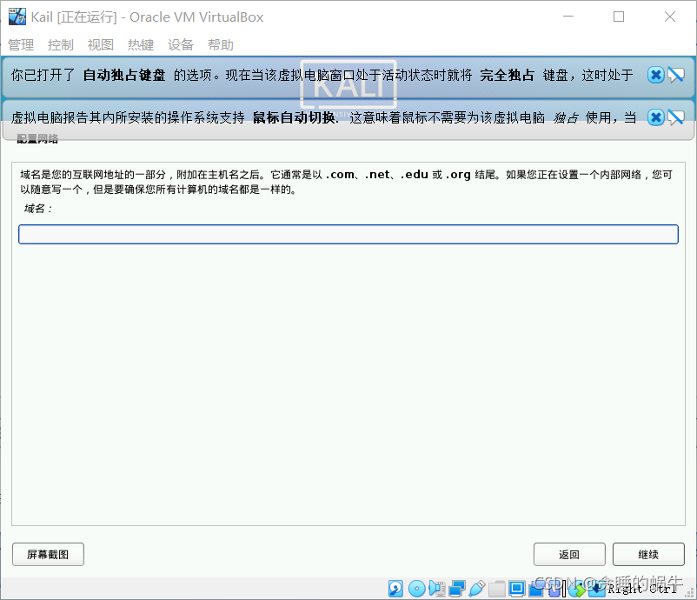Click the 返回 button
This screenshot has width=697, height=600.
[569, 554]
